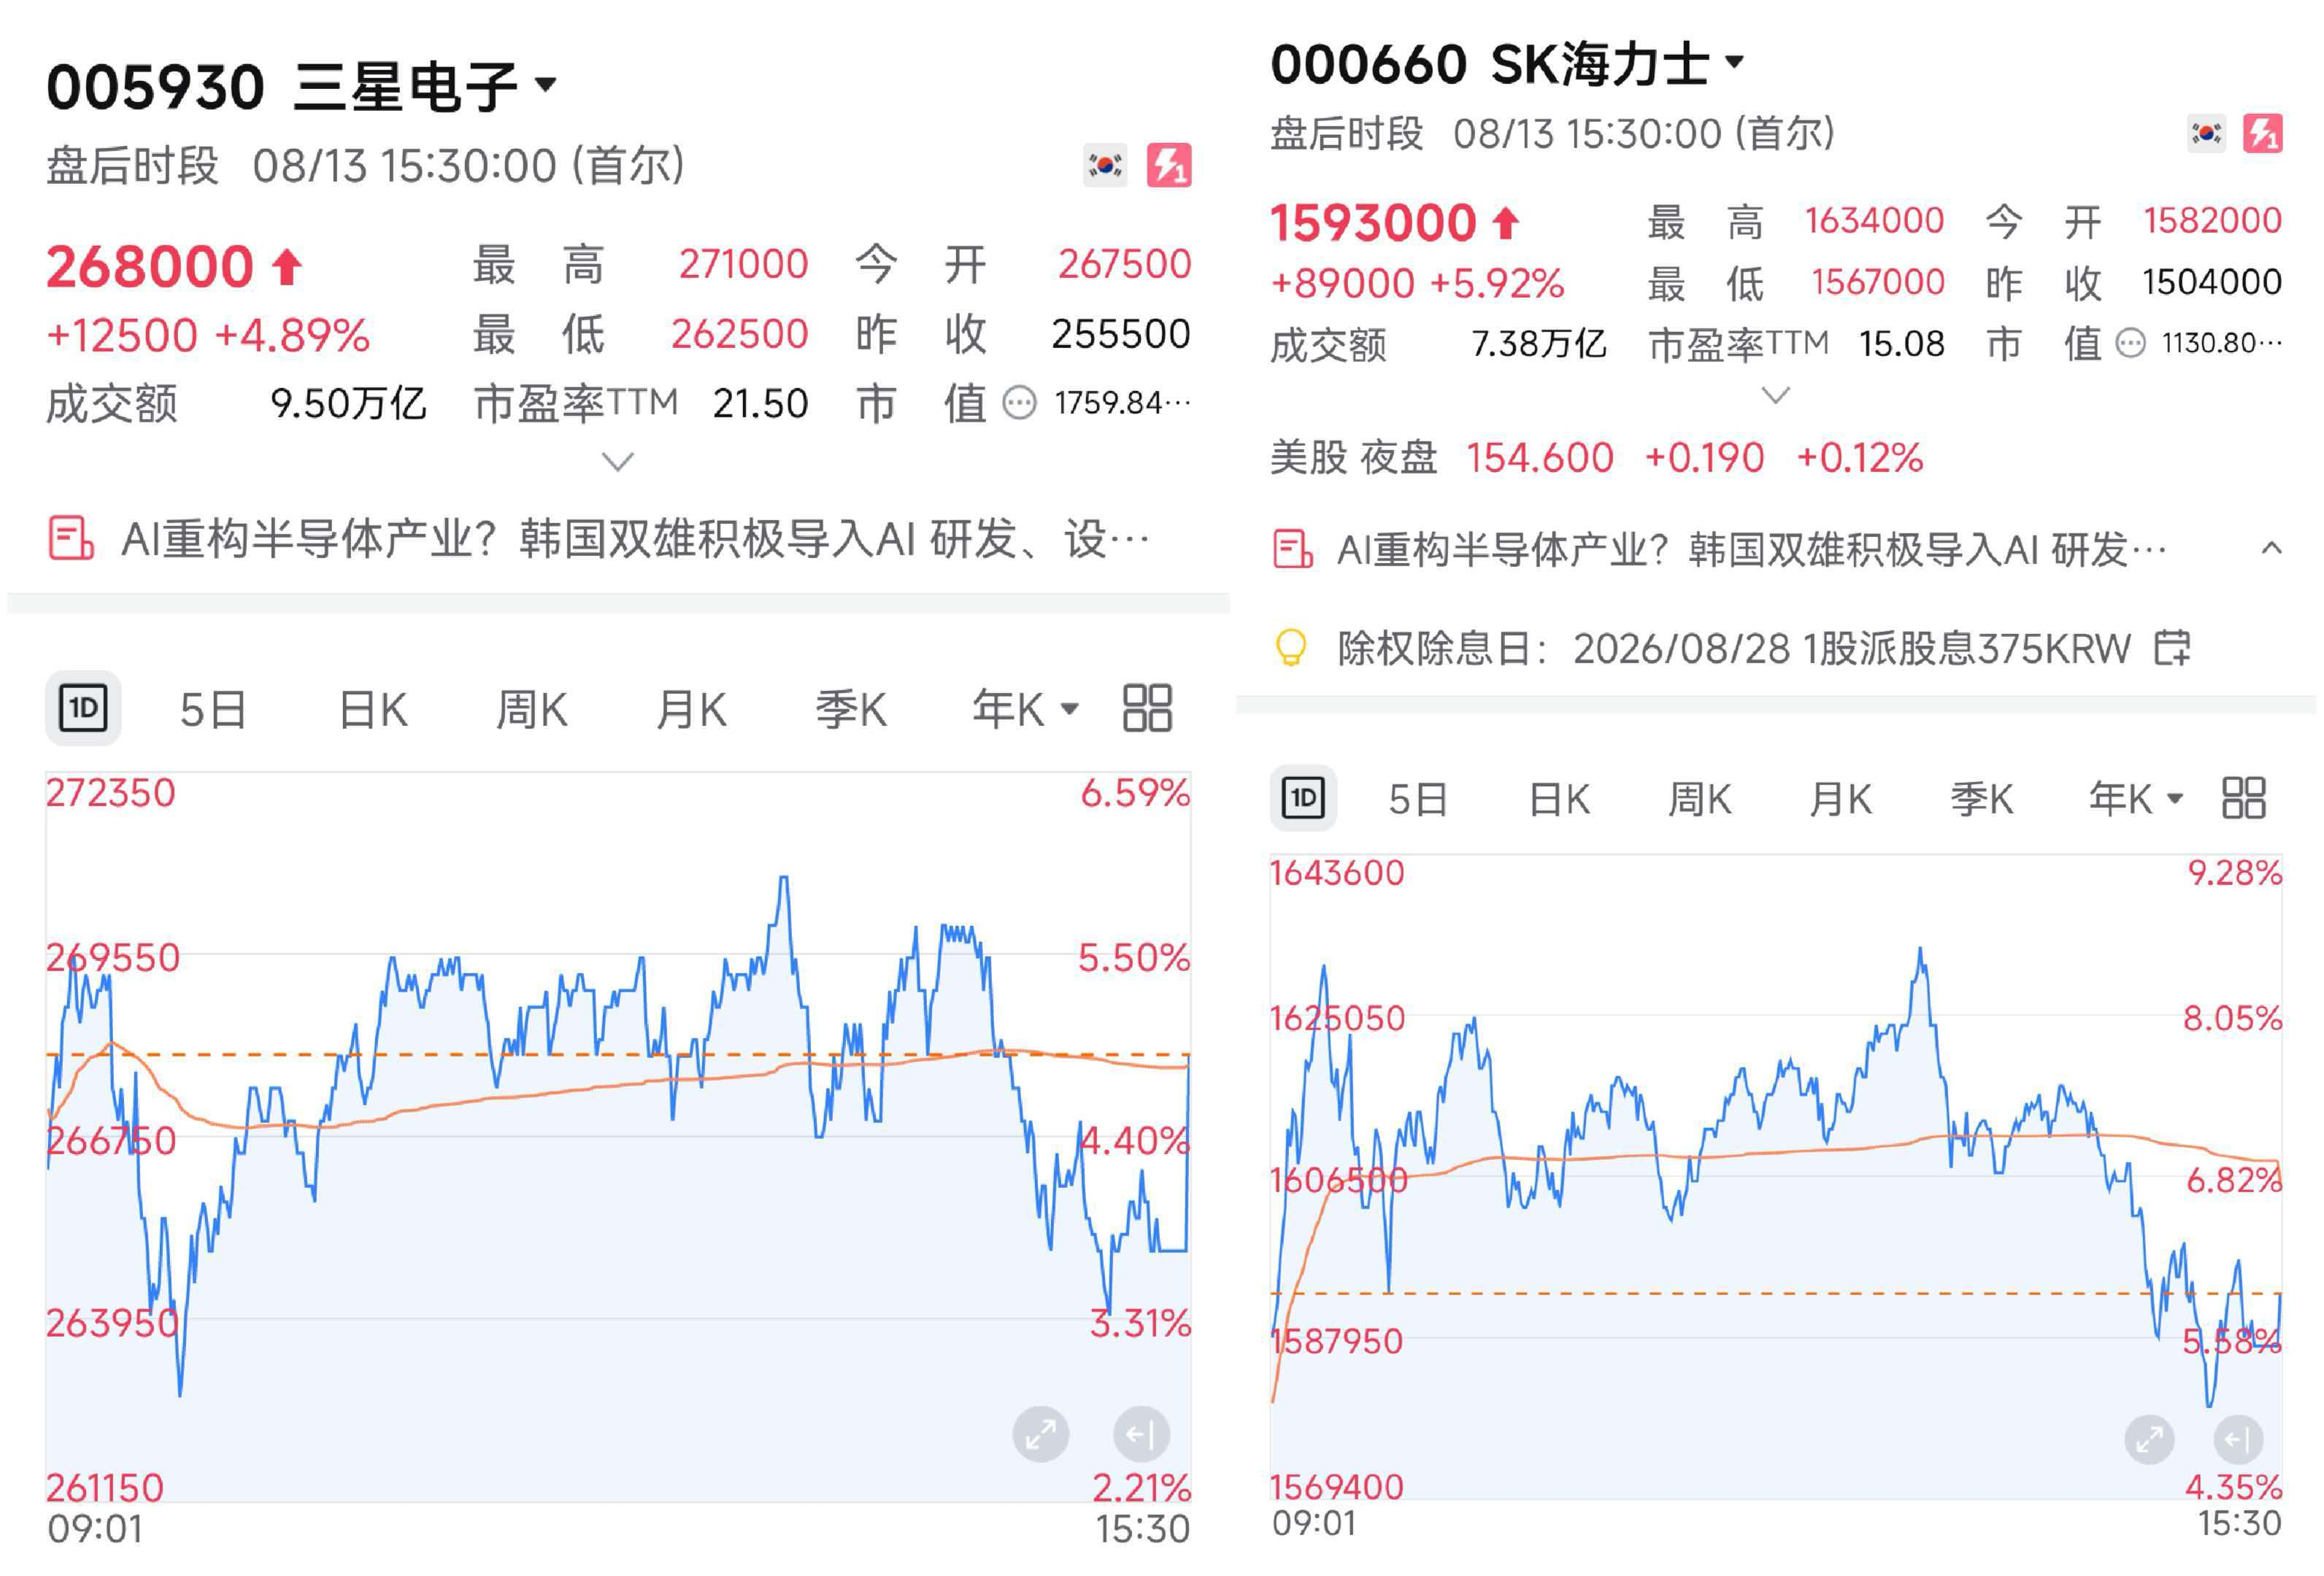The width and height of the screenshot is (2324, 1576).
Task: Tap SK Hynix previous close 1504000
Action: pyautogui.click(x=2212, y=282)
